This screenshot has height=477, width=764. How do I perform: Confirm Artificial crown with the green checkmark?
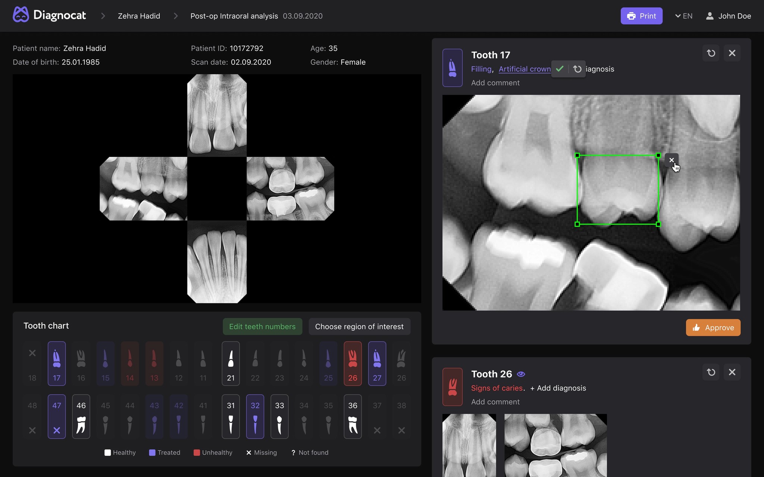[560, 69]
